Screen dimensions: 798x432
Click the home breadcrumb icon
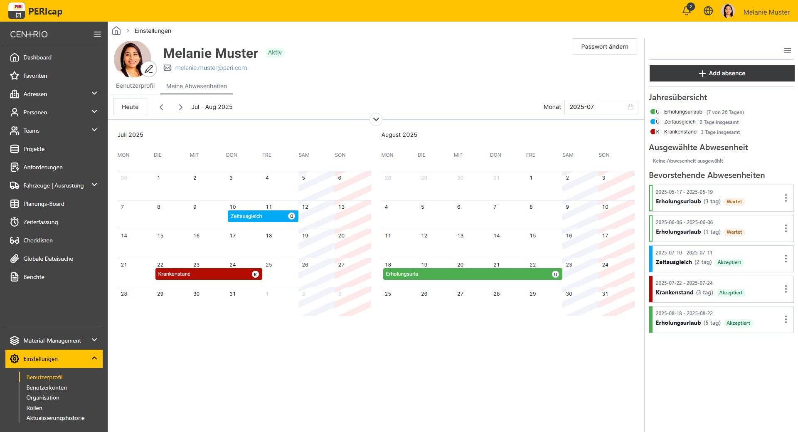point(116,31)
